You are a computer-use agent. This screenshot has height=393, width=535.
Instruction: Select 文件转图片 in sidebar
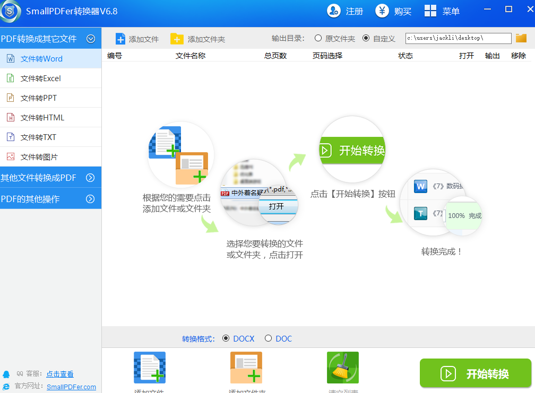pos(50,157)
